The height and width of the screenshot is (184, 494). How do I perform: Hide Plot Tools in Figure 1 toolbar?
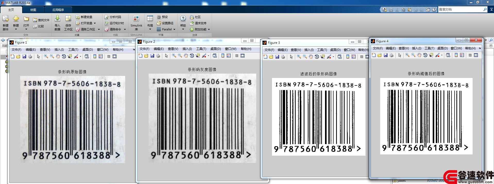coord(109,56)
